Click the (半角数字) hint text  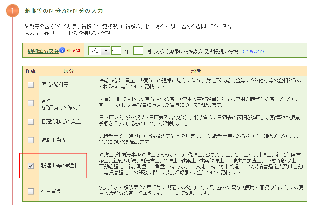click(253, 52)
